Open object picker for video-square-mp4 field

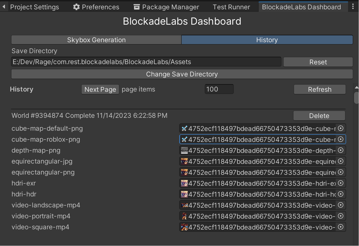[x=341, y=227]
